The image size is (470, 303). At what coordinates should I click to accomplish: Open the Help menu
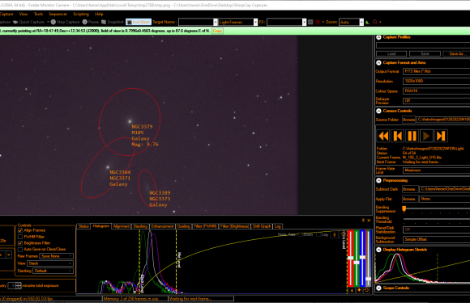point(99,14)
